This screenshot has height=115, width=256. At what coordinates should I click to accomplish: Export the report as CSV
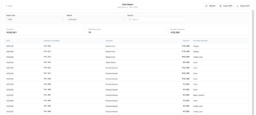243,6
